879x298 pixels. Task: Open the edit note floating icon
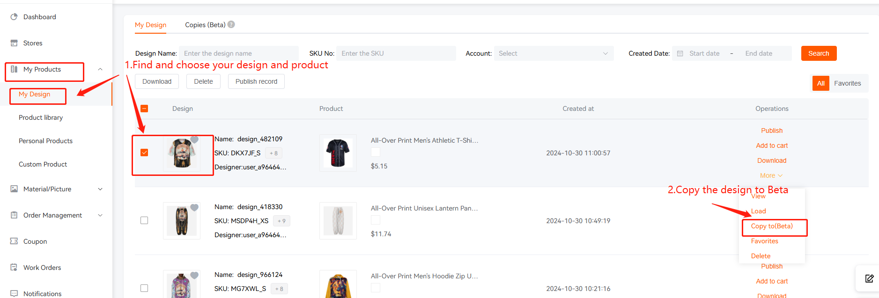(869, 279)
